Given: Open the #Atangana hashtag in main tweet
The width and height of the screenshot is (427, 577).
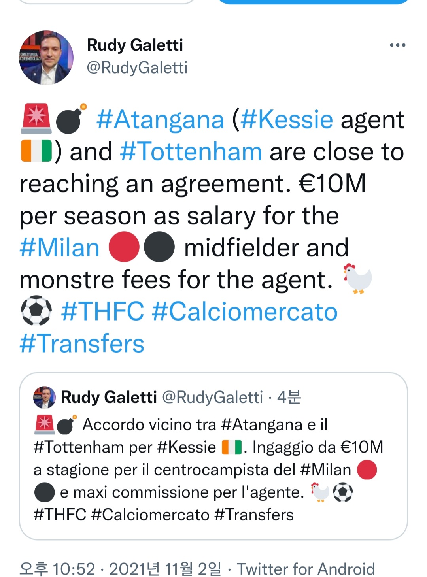Looking at the screenshot, I should tap(160, 119).
